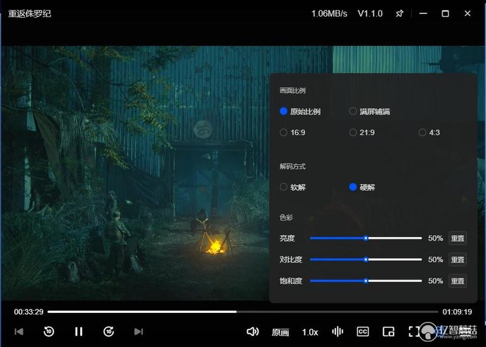The height and width of the screenshot is (347, 486).
Task: Click the 50% brightness value
Action: [x=435, y=238]
